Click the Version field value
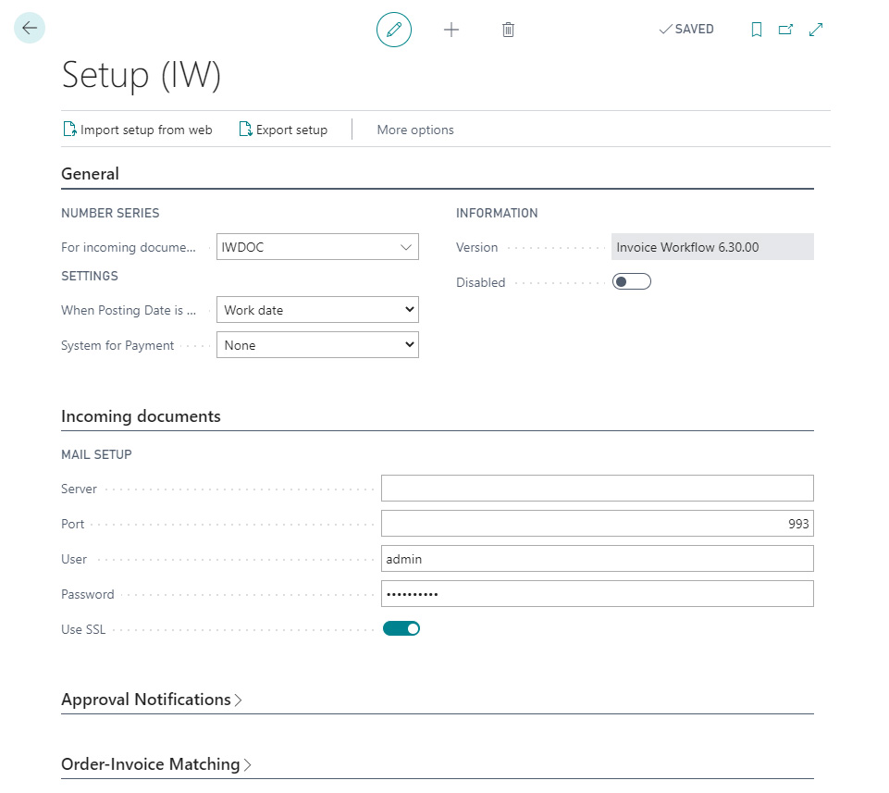889x793 pixels. point(712,247)
